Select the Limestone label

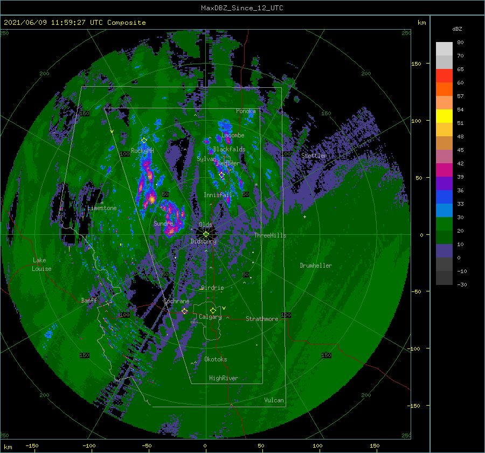[x=102, y=208]
